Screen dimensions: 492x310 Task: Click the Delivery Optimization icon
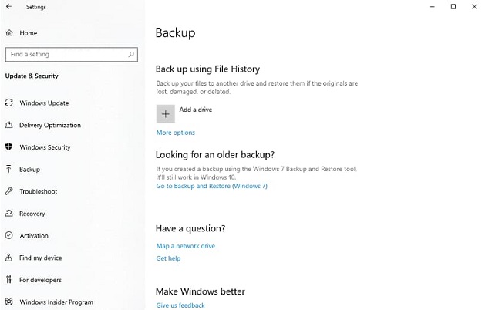(x=9, y=125)
